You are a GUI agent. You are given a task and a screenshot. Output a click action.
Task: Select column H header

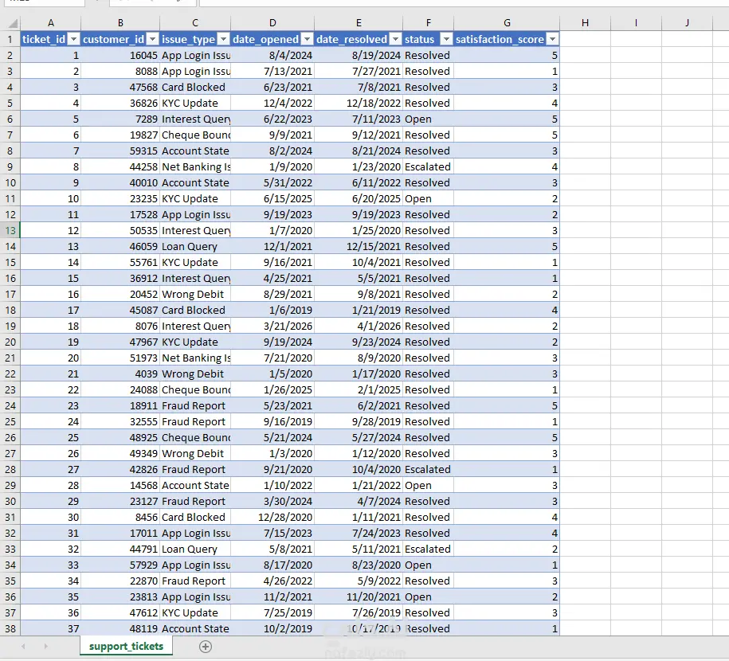(585, 23)
